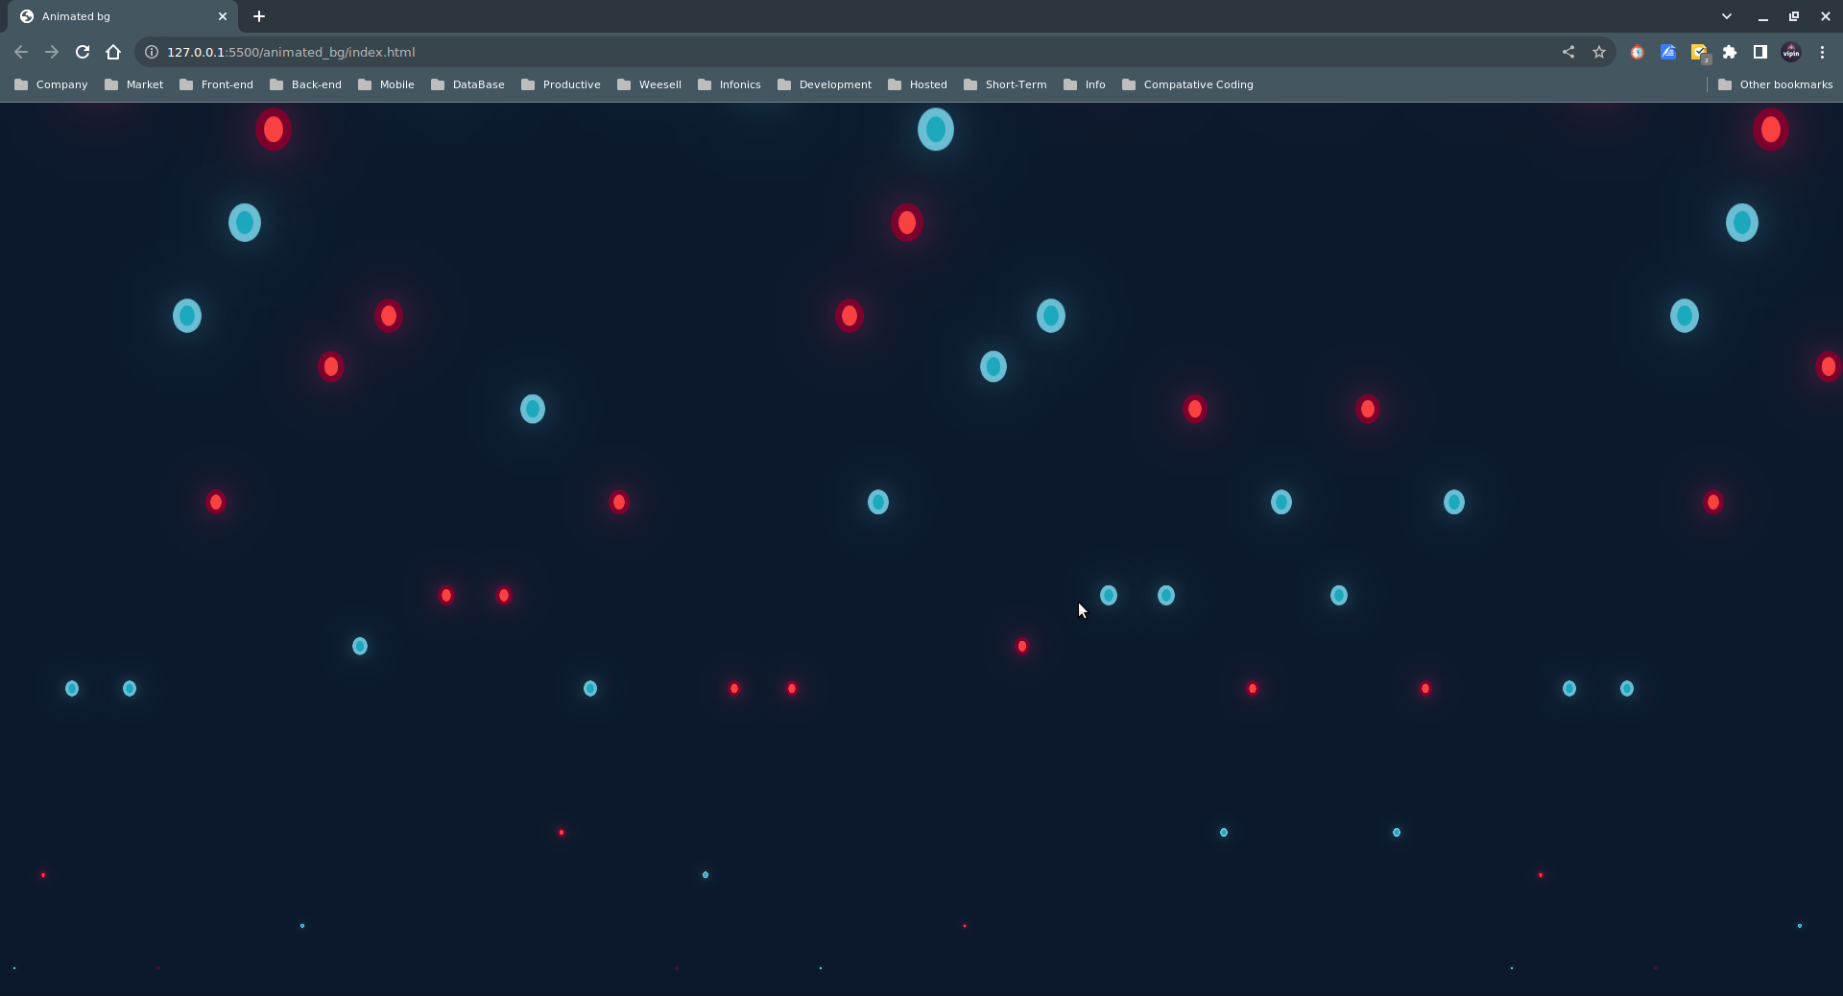This screenshot has width=1843, height=996.
Task: Click the share icon in the toolbar
Action: tap(1568, 52)
